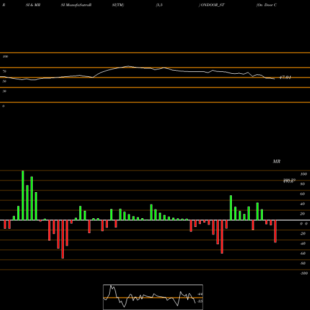Viewport: 310px width, 310px height.
Task: Select the -20 label on the MR axis
Action: point(303,234)
